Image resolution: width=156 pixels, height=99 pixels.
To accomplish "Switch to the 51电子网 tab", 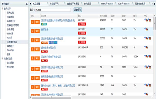I will [87, 4].
